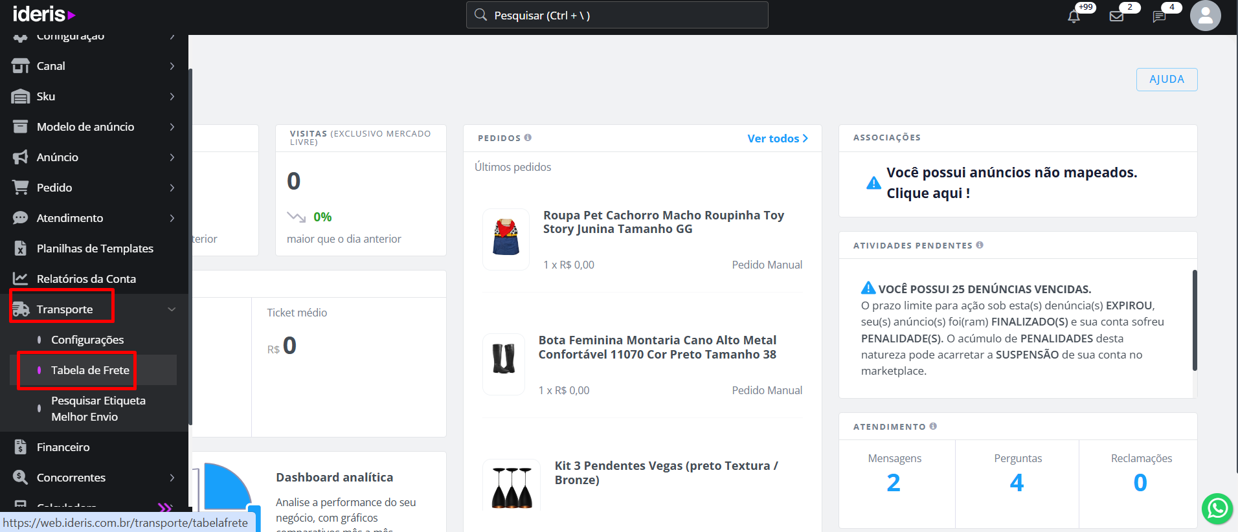The width and height of the screenshot is (1238, 532).
Task: Click the info icon next to Atendimento
Action: click(x=933, y=426)
